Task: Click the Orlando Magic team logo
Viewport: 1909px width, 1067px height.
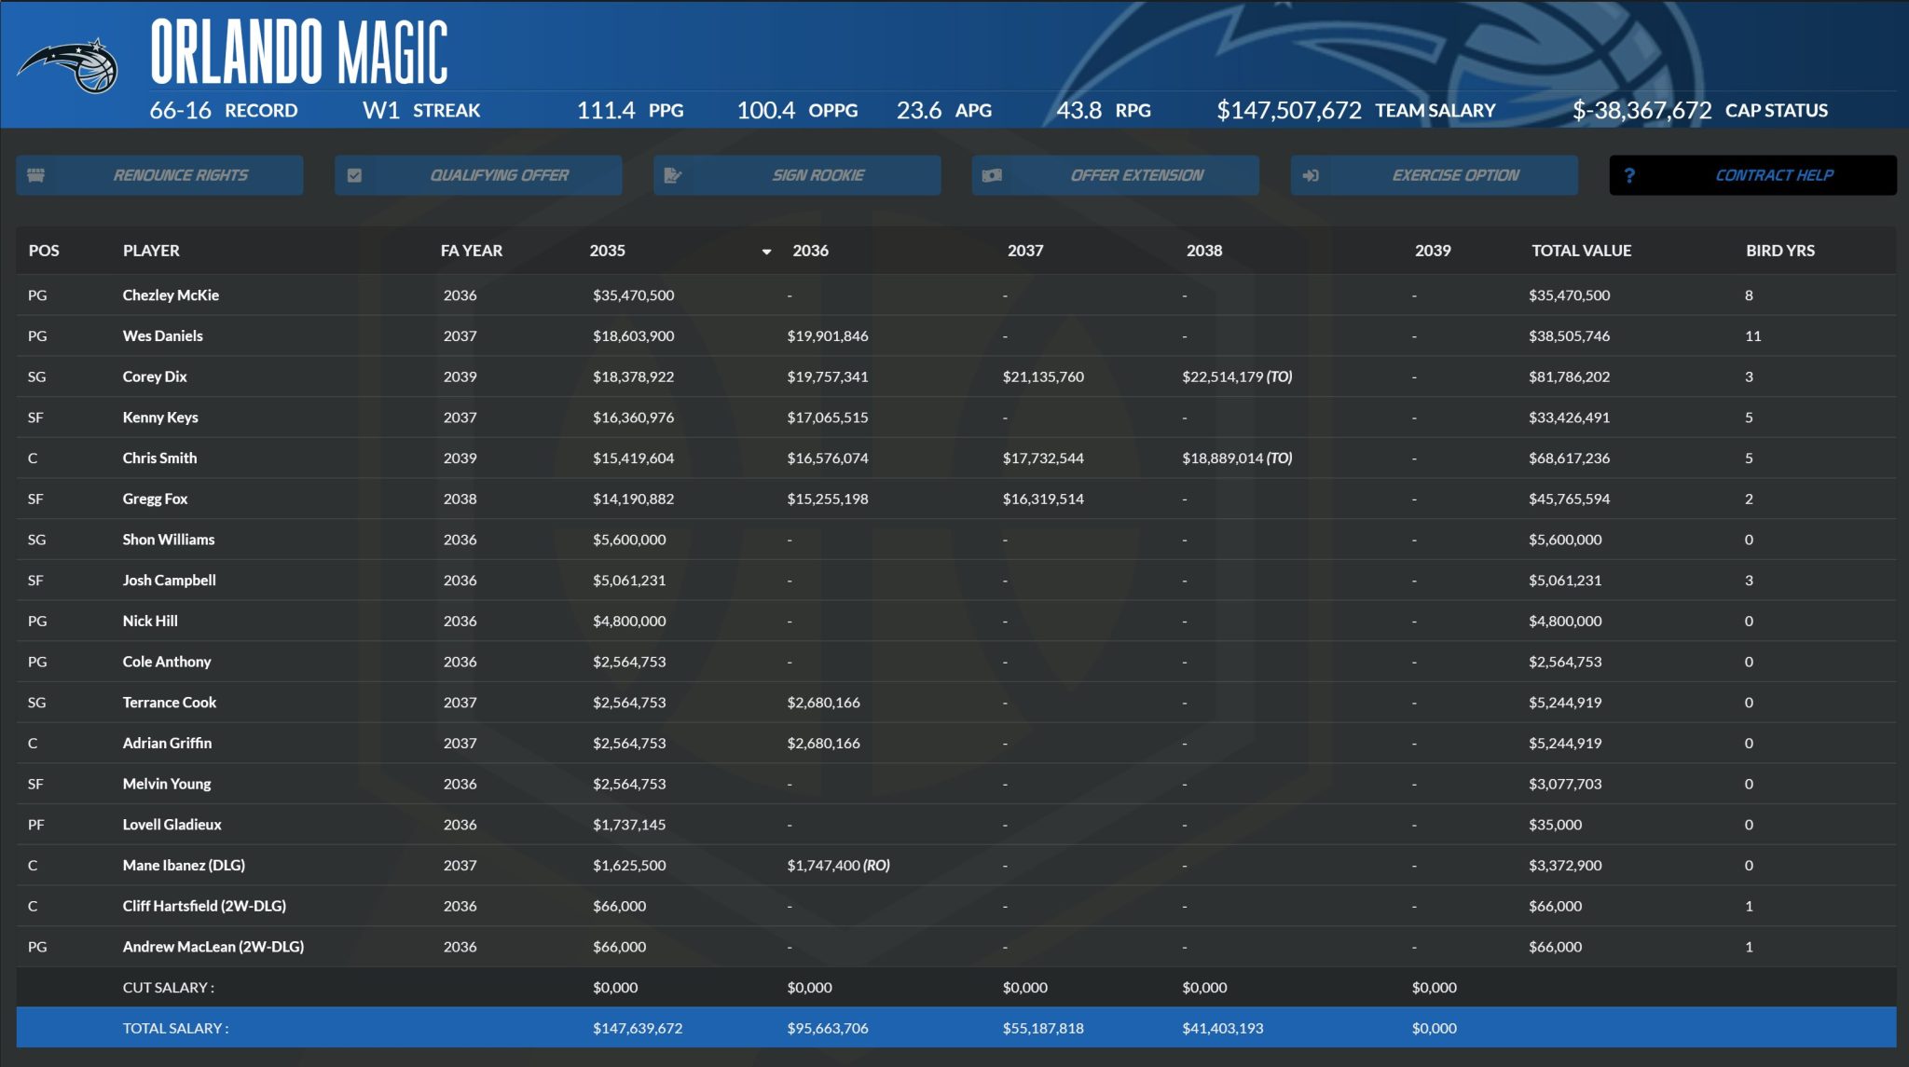Action: [69, 65]
